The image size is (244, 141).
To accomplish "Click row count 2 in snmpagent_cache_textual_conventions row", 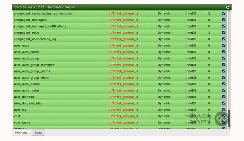I will (x=209, y=14).
